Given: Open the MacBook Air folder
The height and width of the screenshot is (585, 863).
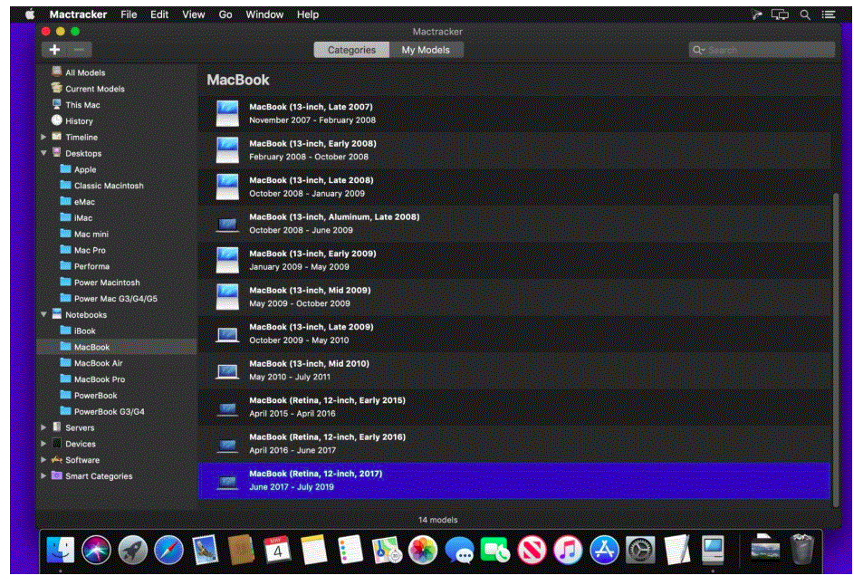Looking at the screenshot, I should (x=98, y=363).
